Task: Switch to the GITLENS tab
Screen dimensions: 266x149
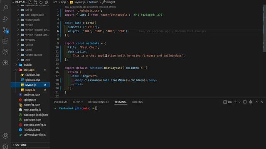Action: pyautogui.click(x=137, y=102)
